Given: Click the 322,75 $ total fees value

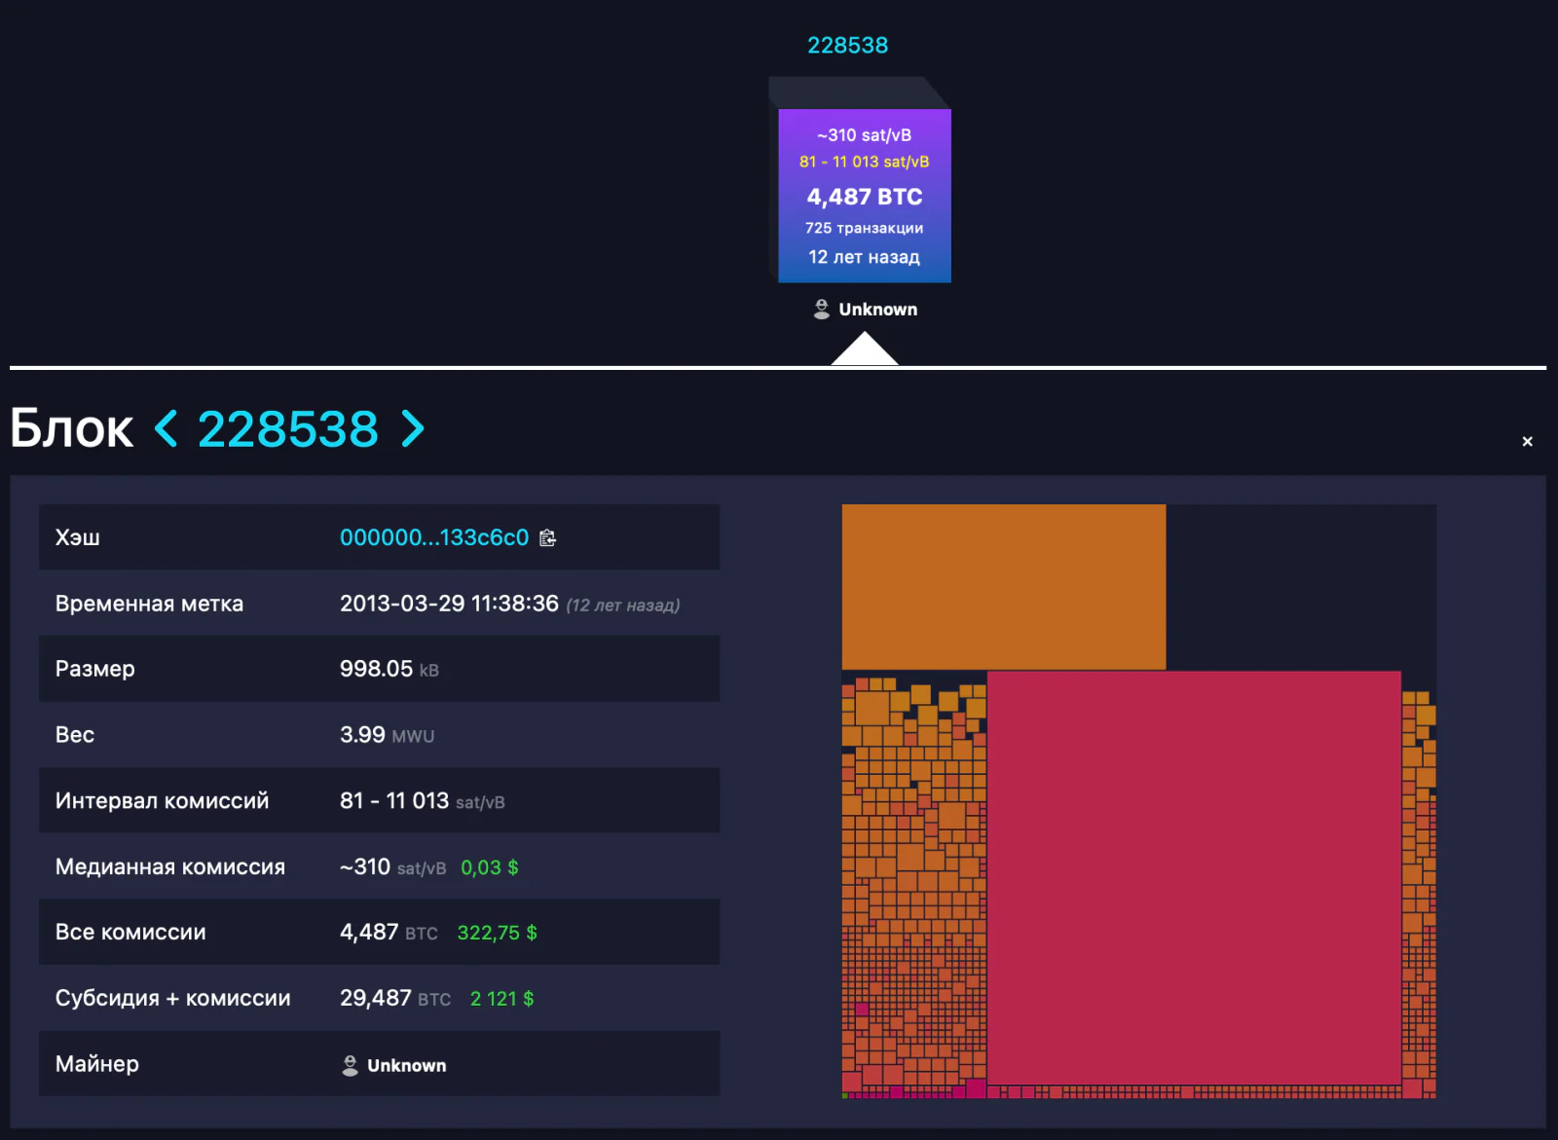Looking at the screenshot, I should tap(497, 933).
